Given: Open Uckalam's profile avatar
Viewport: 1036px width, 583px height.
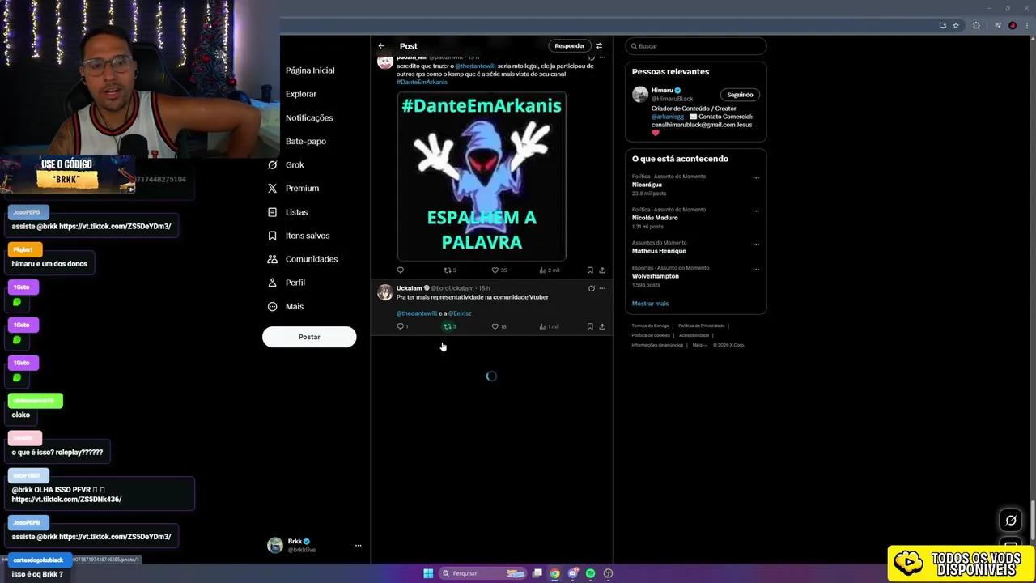Looking at the screenshot, I should tap(385, 292).
